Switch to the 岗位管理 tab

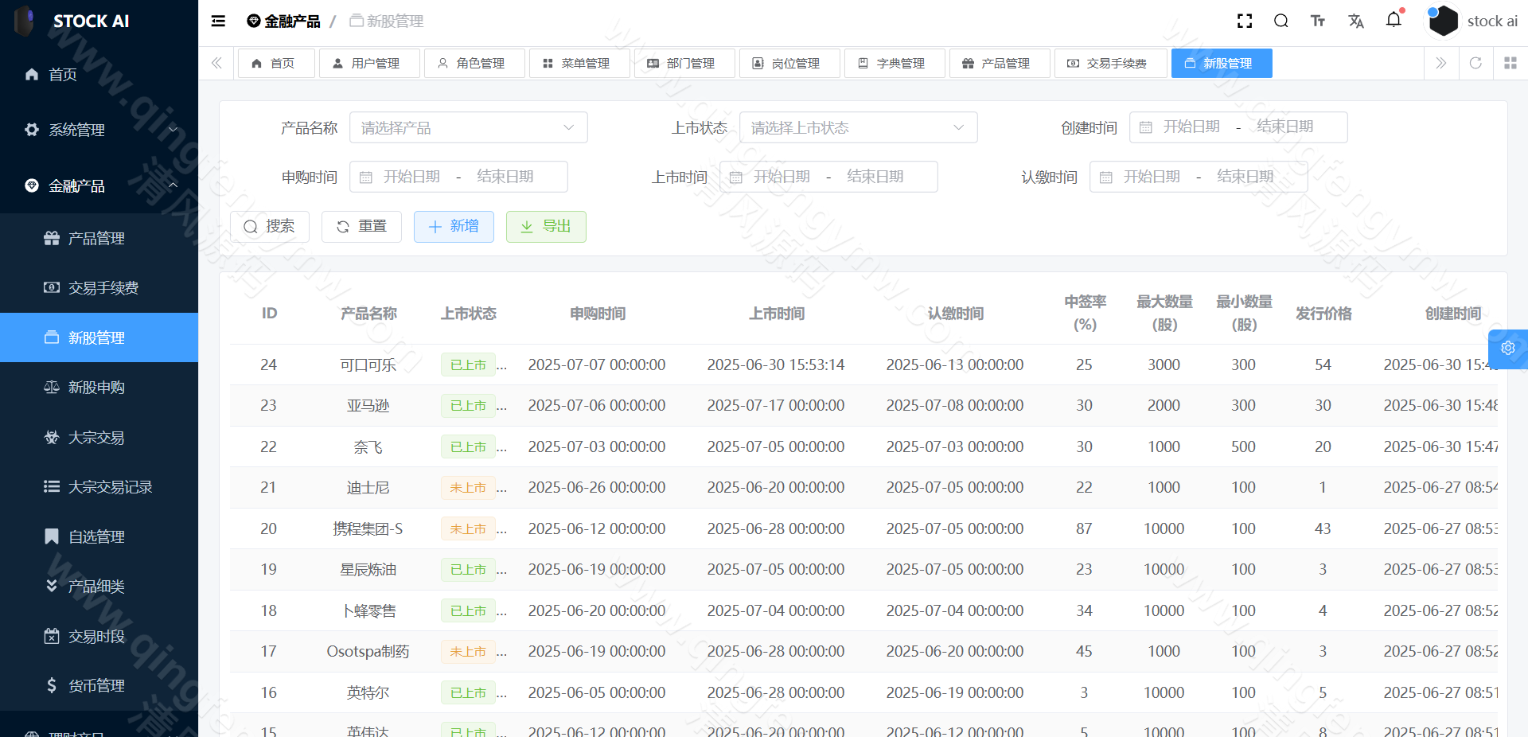pyautogui.click(x=789, y=63)
